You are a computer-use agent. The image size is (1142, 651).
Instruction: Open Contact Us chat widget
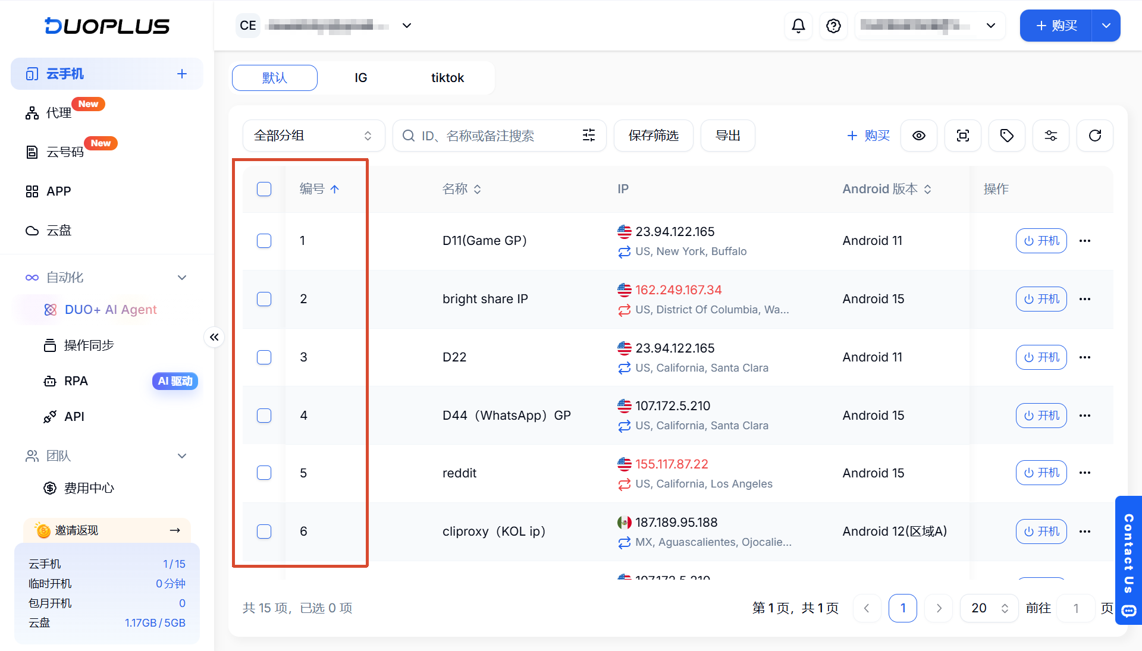(x=1128, y=560)
